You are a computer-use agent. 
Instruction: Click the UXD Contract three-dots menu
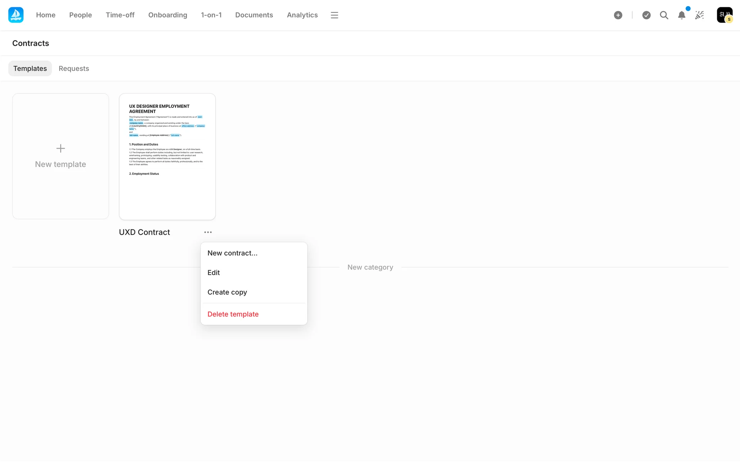click(x=208, y=232)
